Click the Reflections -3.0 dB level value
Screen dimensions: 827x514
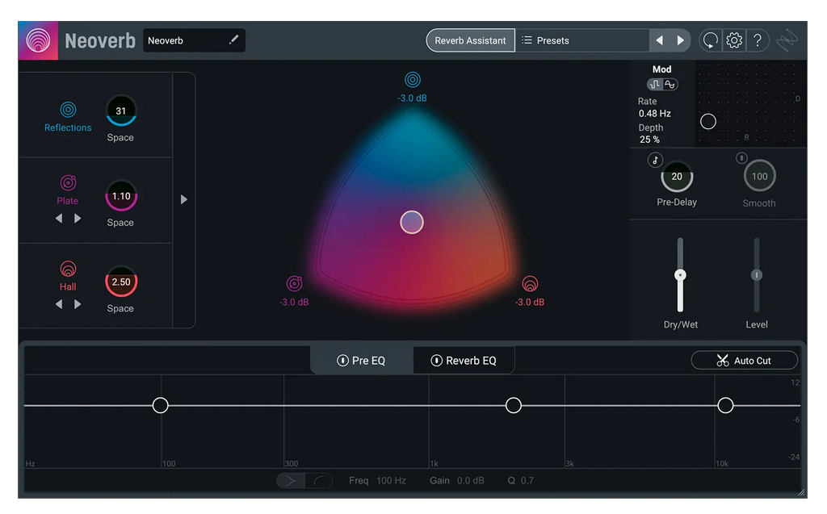tap(413, 98)
